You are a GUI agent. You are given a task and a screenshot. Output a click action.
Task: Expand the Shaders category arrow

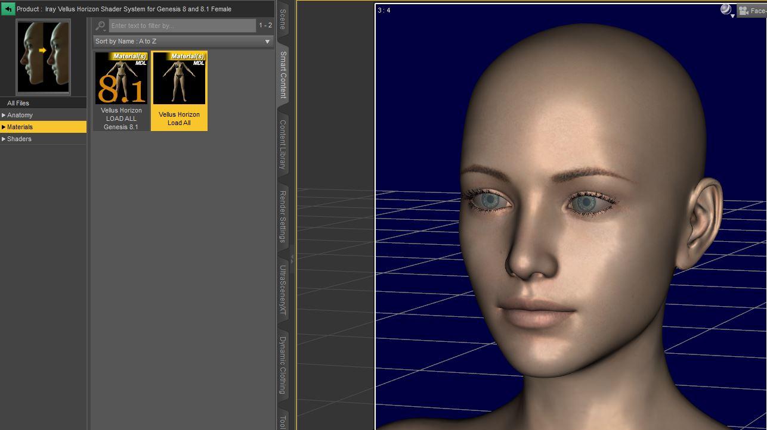[x=4, y=139]
